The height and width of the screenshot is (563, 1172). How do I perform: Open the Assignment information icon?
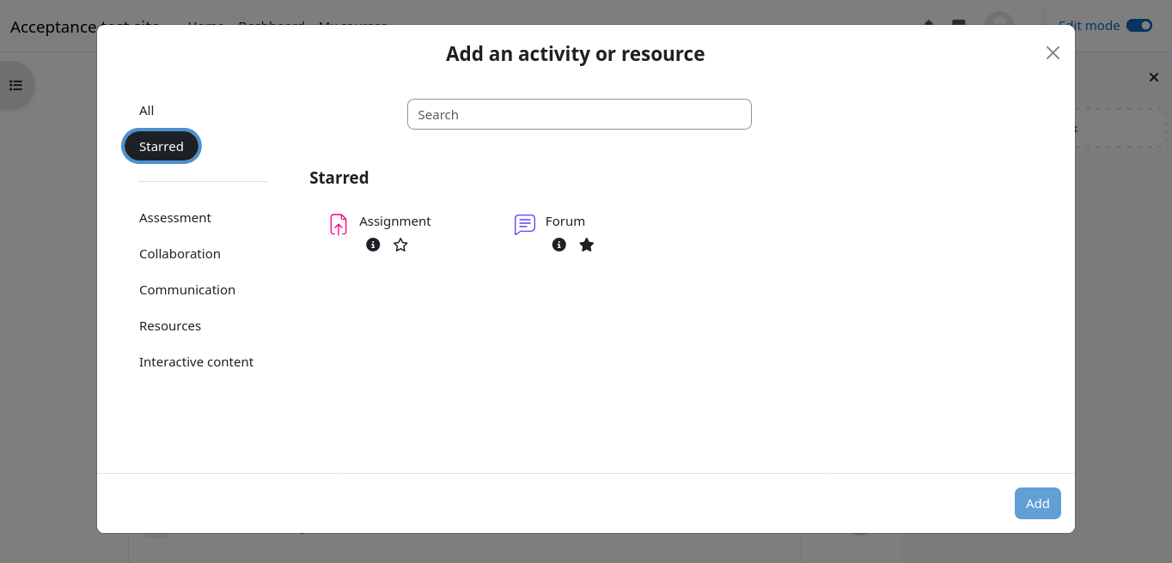[x=373, y=245]
